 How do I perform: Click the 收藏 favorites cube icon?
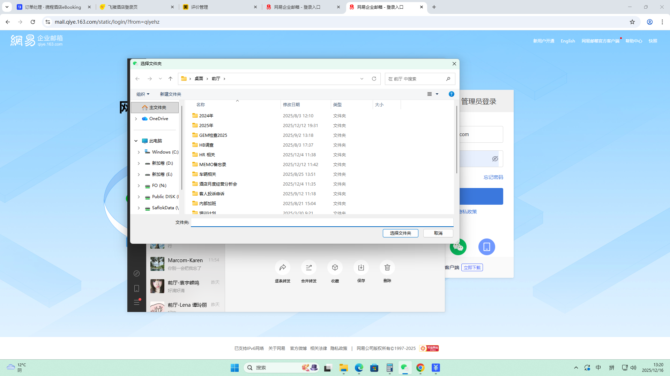pos(335,267)
